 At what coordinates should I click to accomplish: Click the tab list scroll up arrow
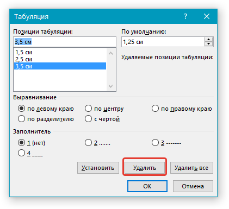click(110, 53)
